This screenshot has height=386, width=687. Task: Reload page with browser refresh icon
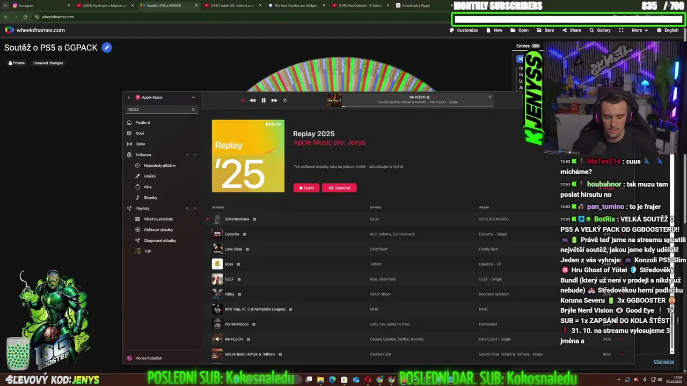(25, 17)
